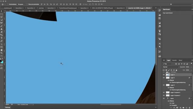Open the overlay document tab
The height and width of the screenshot is (109, 193).
coord(41,8)
